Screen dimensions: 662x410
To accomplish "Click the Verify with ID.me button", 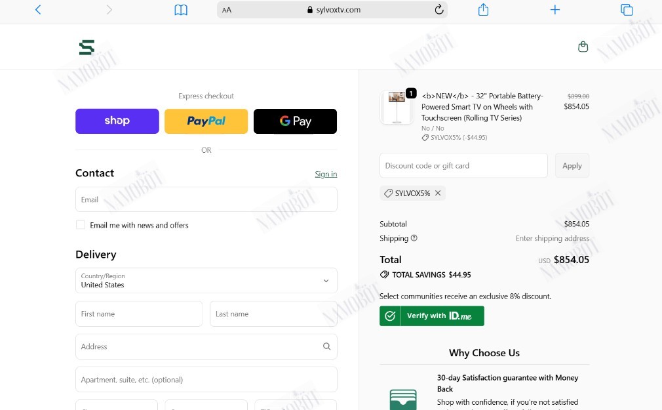I will coord(431,316).
